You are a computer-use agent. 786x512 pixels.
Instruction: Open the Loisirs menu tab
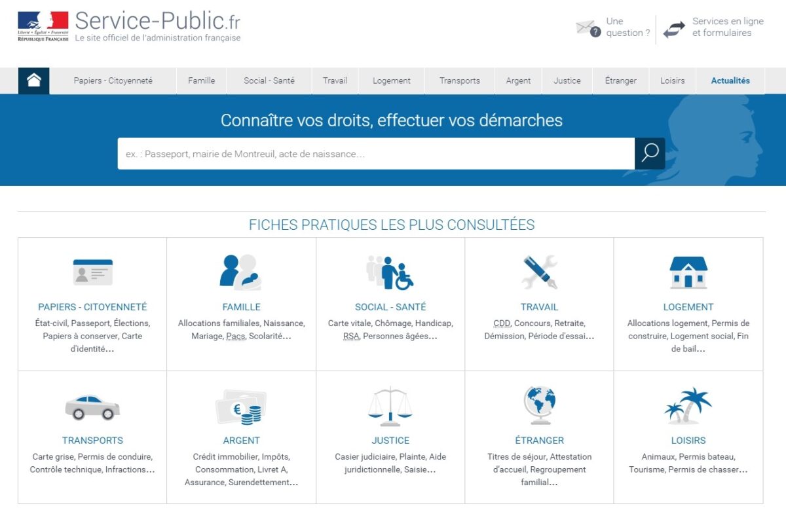click(672, 81)
